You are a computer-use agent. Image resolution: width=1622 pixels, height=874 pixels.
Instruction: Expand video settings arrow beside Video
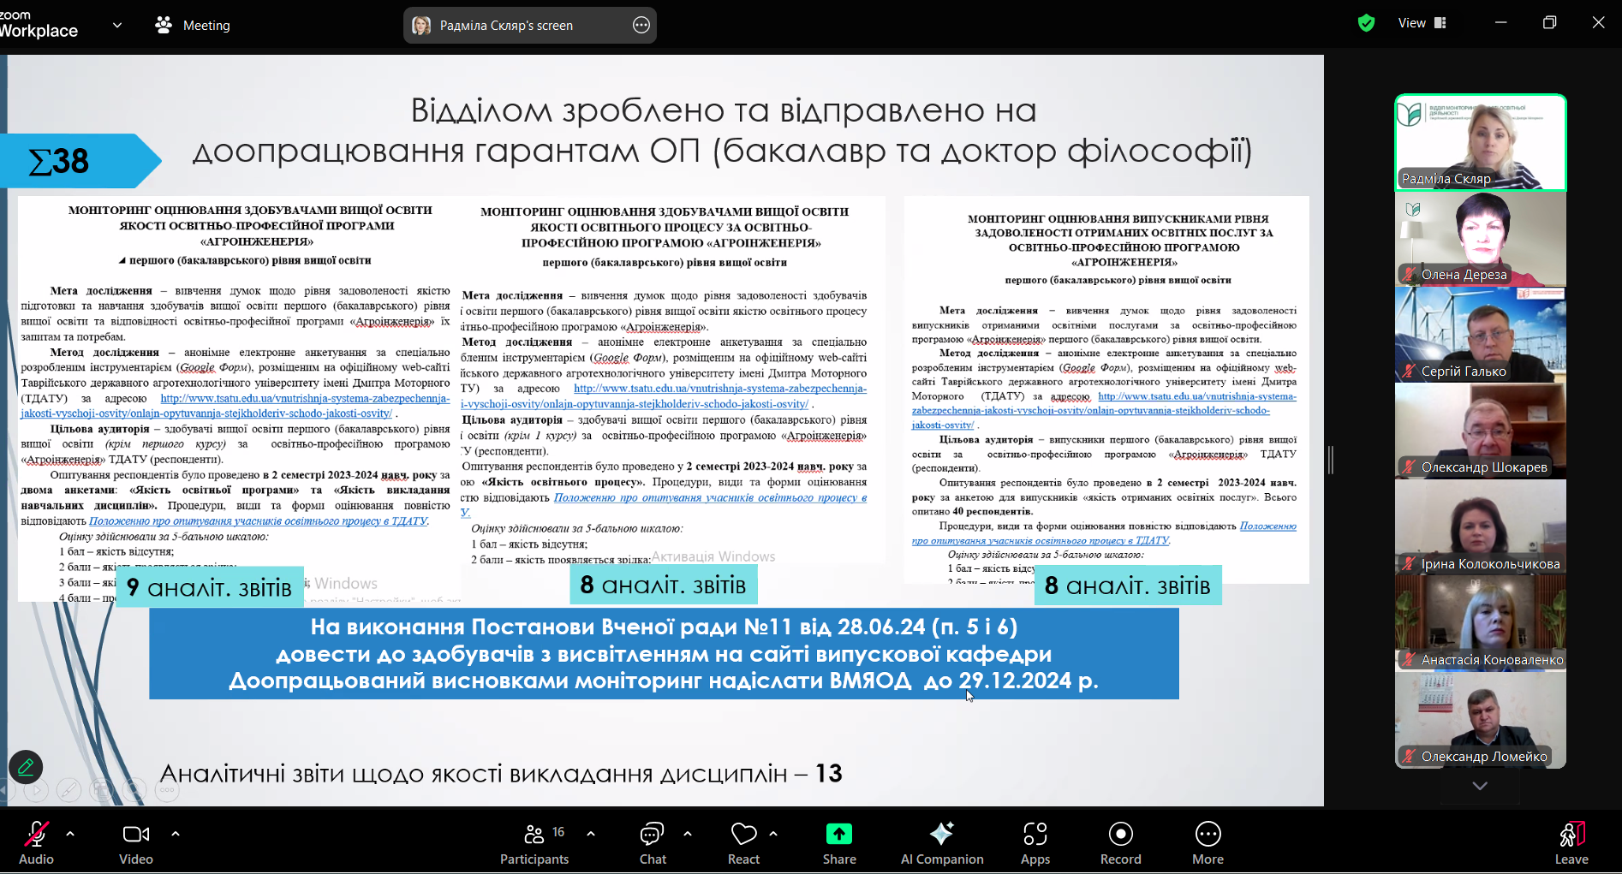[x=176, y=833]
